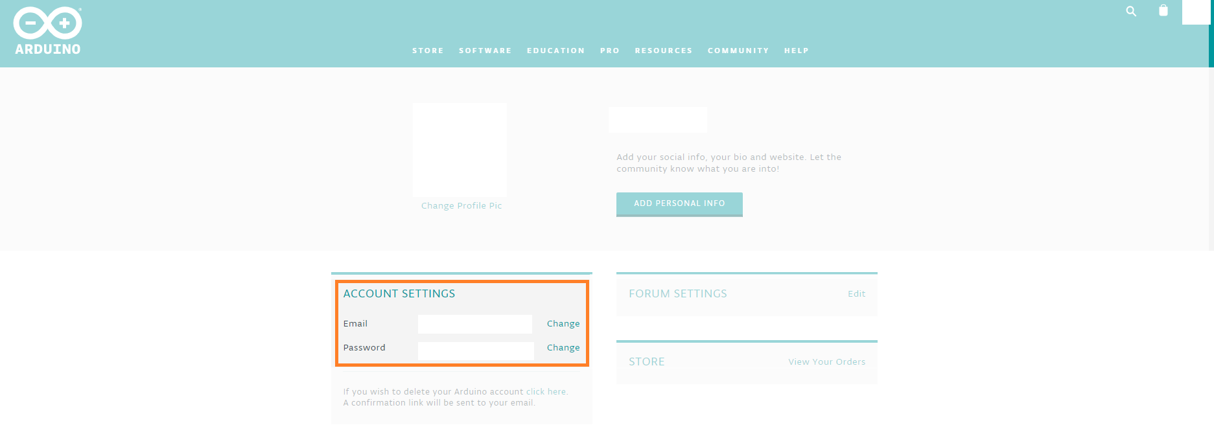Open the shopping bag cart icon
1214x436 pixels.
click(1163, 10)
